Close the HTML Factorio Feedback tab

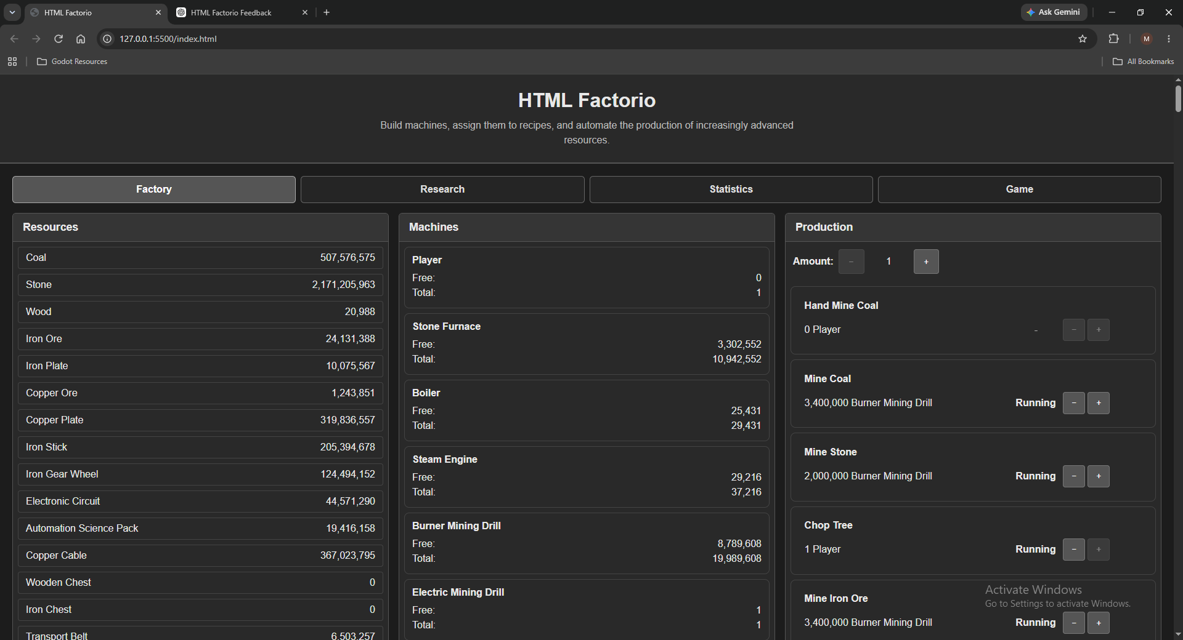point(304,12)
